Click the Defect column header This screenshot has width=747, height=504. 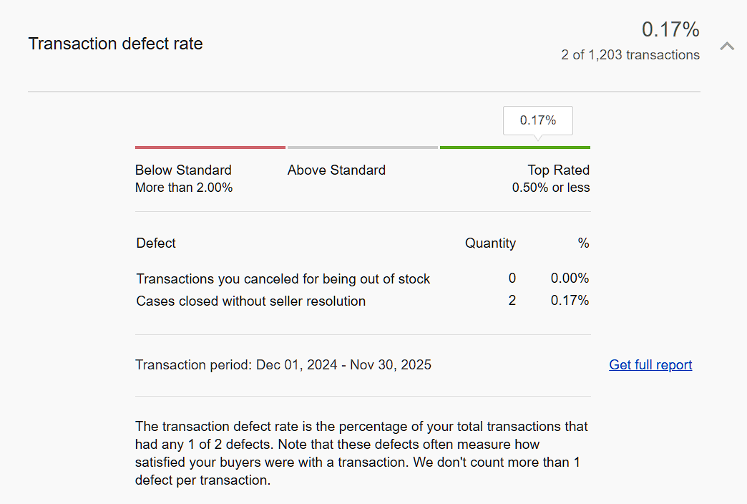pyautogui.click(x=156, y=243)
